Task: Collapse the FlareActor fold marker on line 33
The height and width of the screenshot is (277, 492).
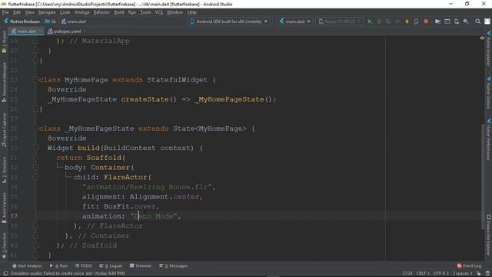Action: (35, 177)
